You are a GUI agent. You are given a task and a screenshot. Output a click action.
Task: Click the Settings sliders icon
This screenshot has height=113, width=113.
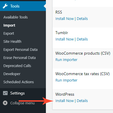pos(5,93)
